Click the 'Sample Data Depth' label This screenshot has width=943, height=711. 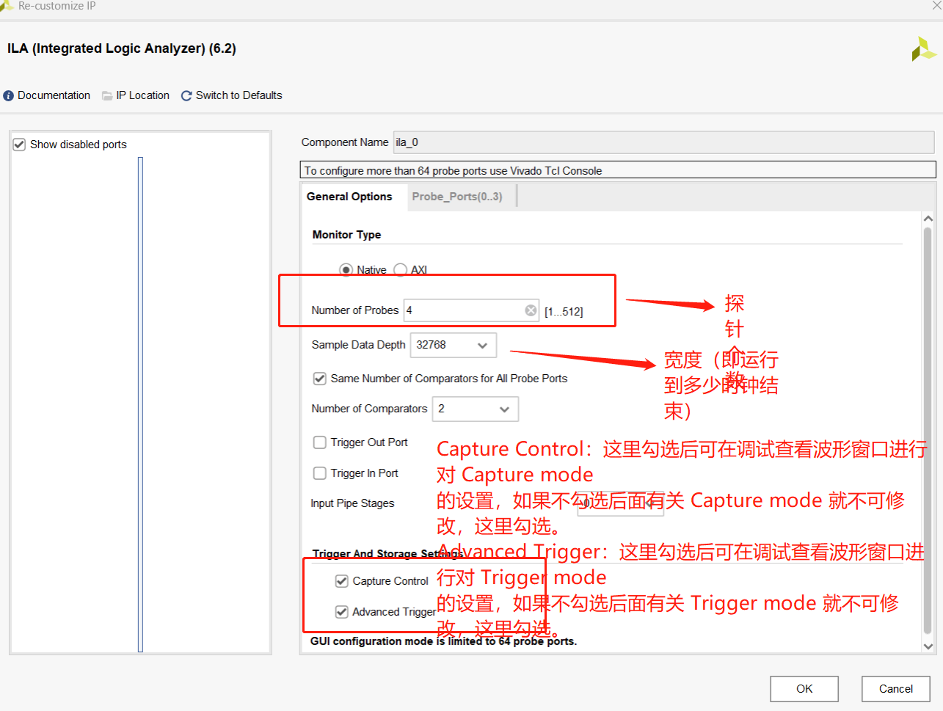358,345
